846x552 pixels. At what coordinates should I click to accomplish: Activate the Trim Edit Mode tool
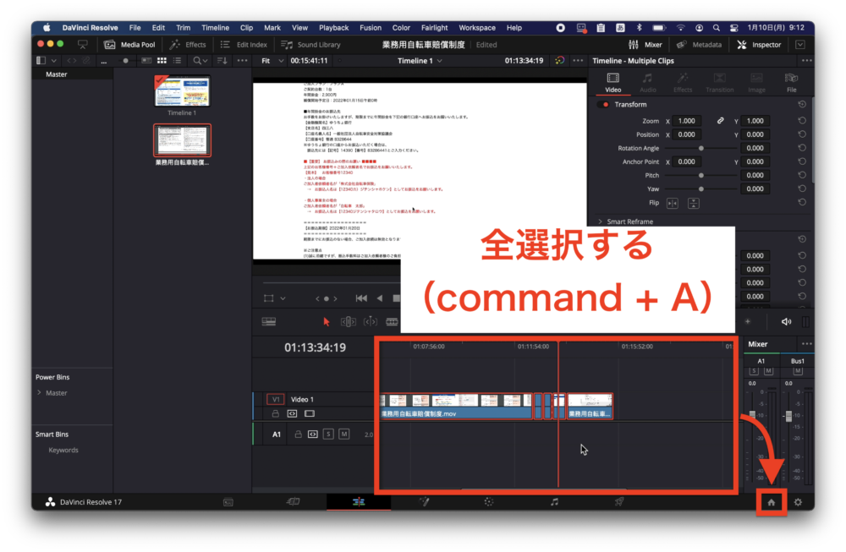click(348, 322)
